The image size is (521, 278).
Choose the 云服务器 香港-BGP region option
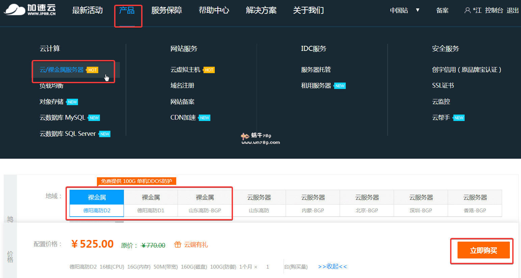[x=475, y=204]
